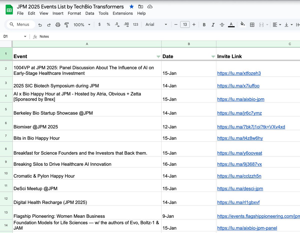Screen dimensions: 300x233
Task: Open the Event column filter
Action: pyautogui.click(x=158, y=57)
